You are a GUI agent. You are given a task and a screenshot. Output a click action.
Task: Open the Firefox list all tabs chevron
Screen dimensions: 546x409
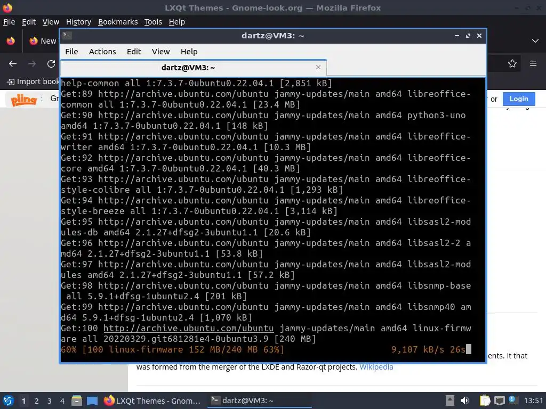[535, 41]
